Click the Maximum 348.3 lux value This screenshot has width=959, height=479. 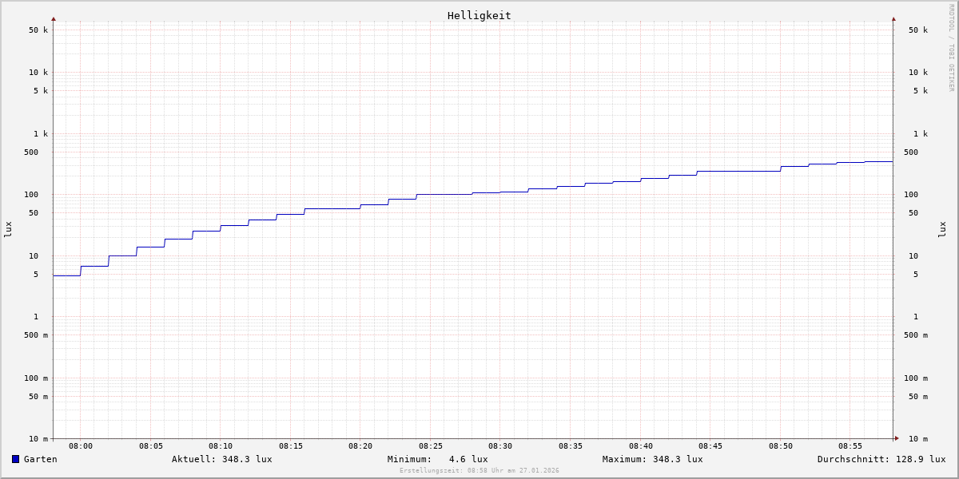click(x=652, y=459)
